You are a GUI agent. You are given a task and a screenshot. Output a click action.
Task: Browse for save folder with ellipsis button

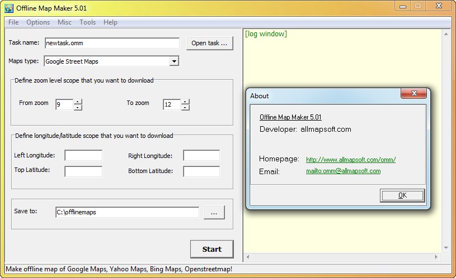click(x=214, y=213)
